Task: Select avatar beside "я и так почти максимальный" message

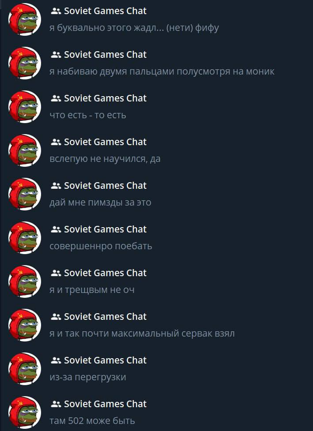Action: pos(25,325)
